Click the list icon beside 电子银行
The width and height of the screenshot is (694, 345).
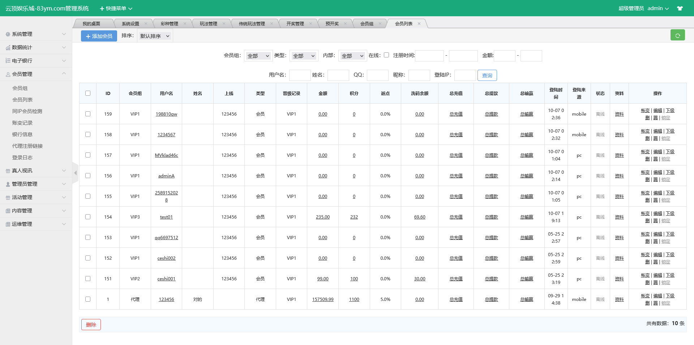point(8,61)
